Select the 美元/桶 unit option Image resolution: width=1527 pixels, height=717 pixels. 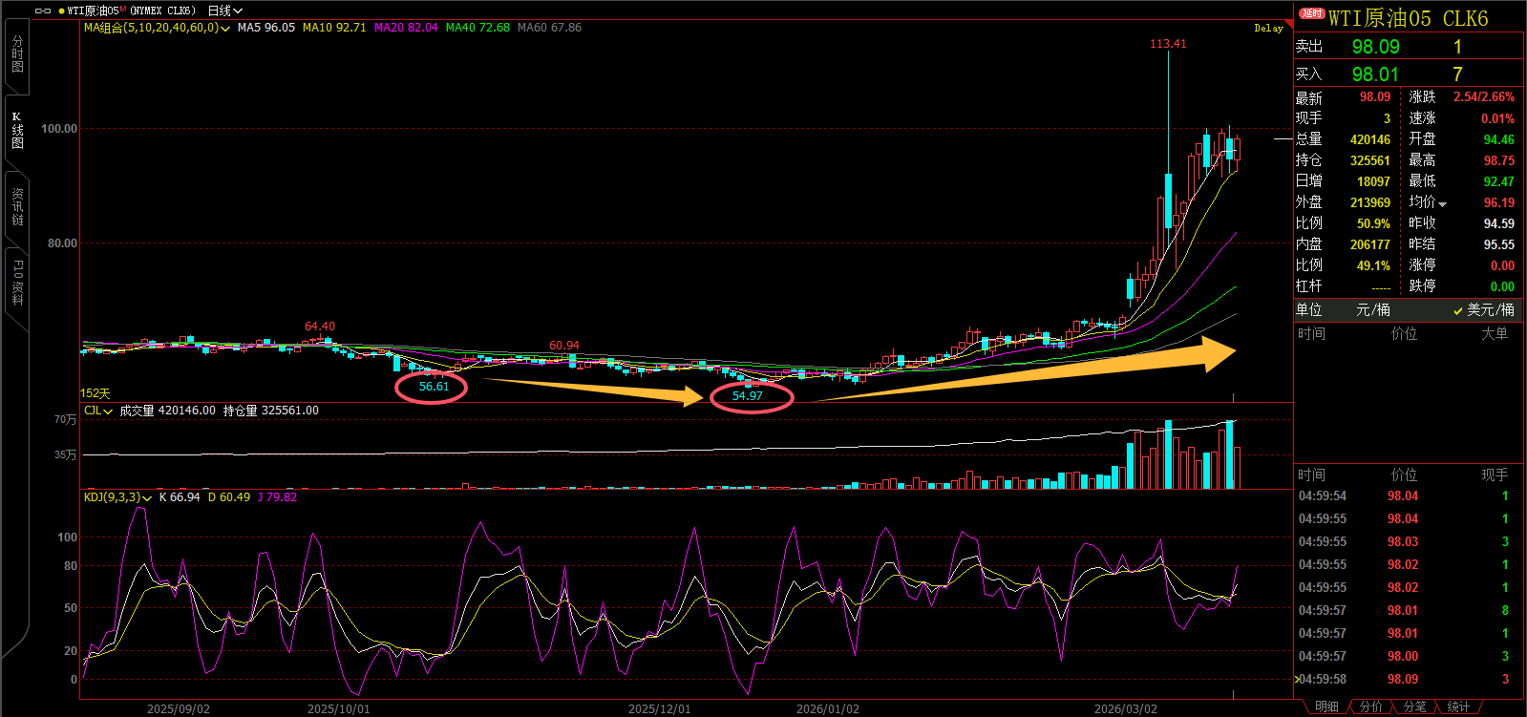(x=1490, y=310)
